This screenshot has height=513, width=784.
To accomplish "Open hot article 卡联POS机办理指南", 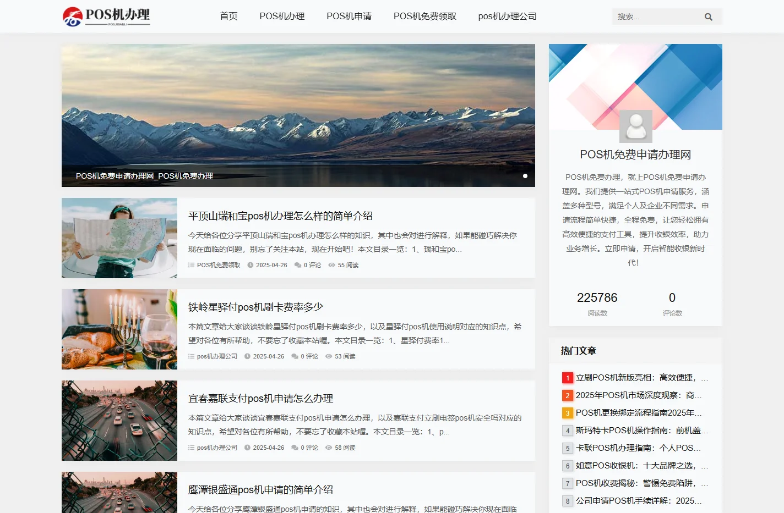I will pos(639,448).
